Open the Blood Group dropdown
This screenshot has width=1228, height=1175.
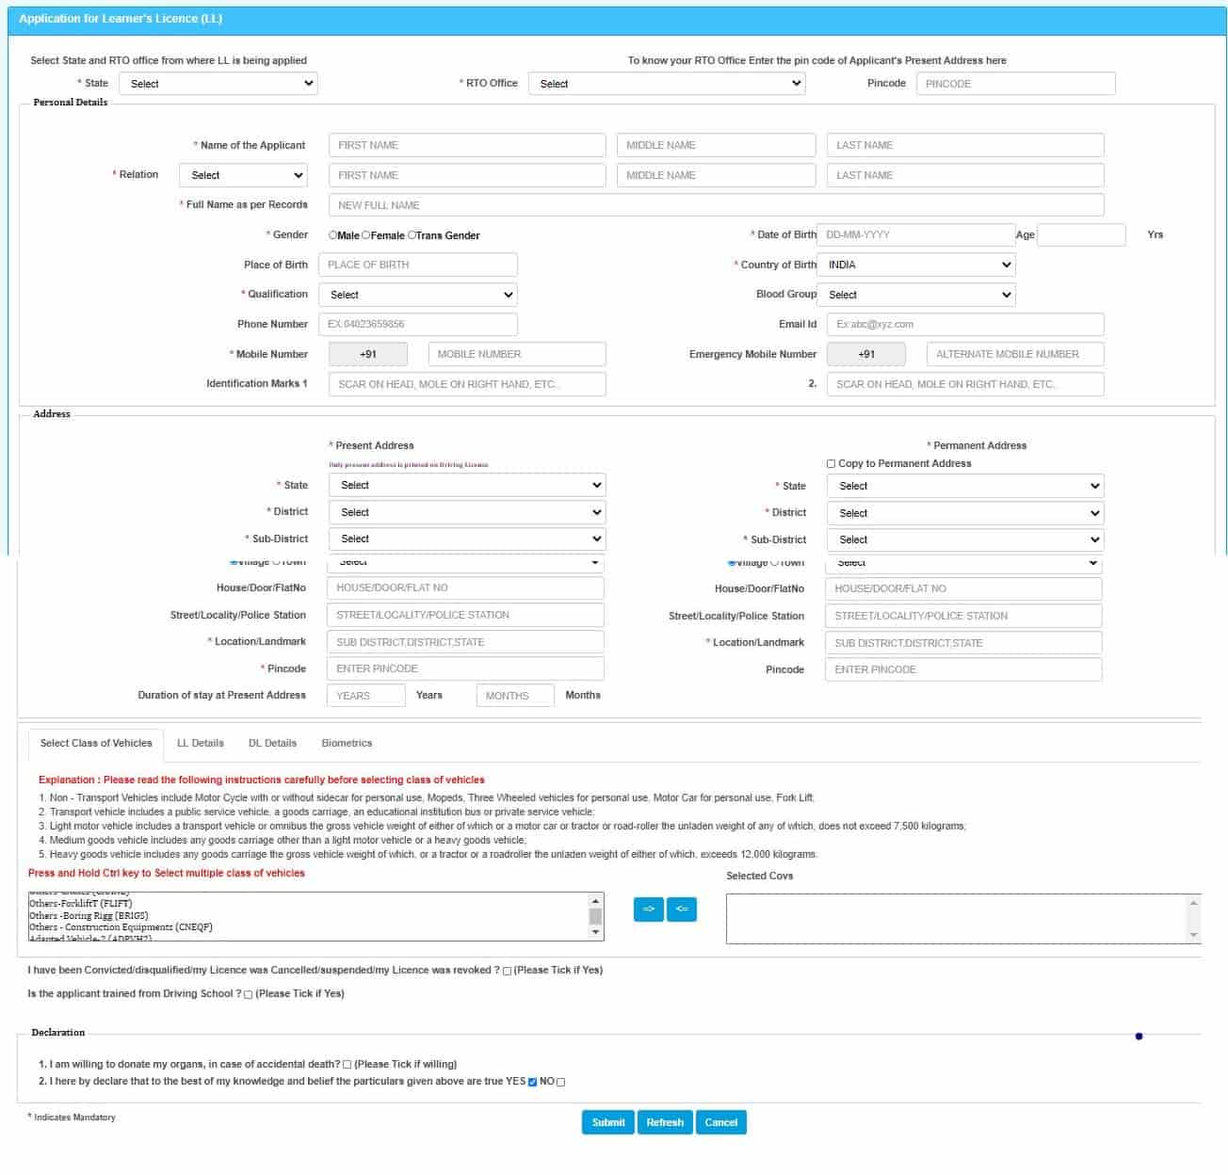coord(915,295)
